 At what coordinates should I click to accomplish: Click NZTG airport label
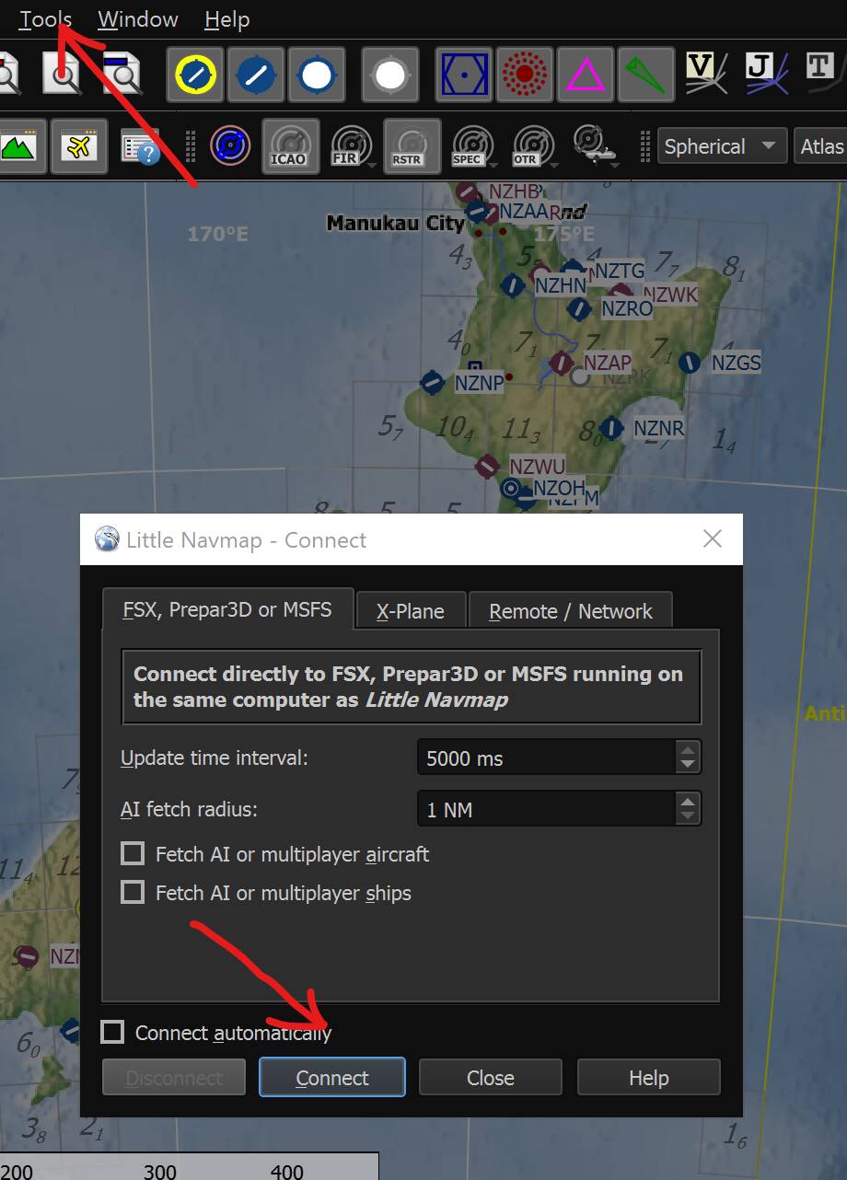click(620, 271)
